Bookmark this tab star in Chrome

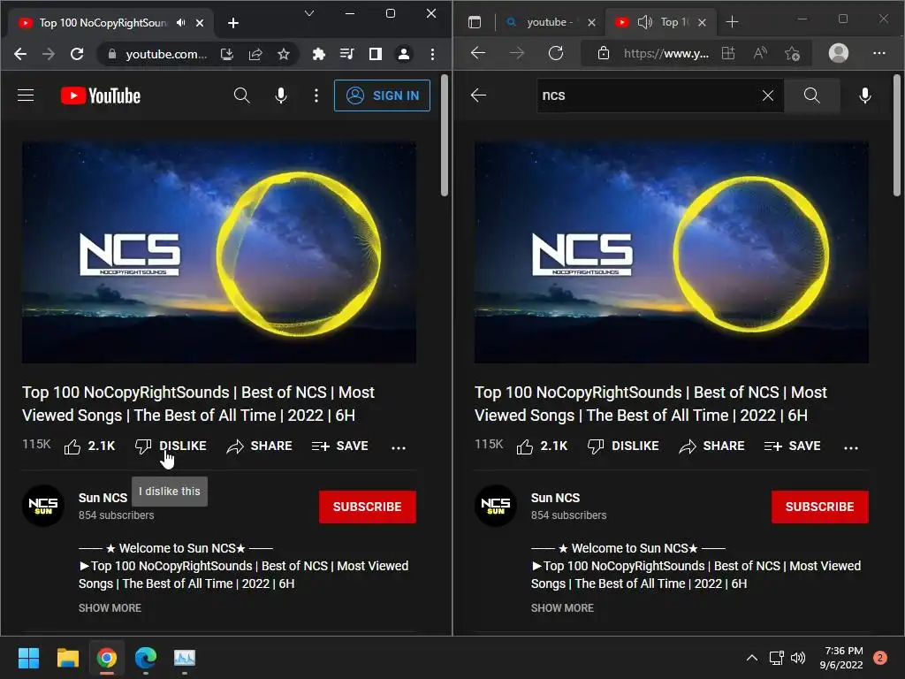pyautogui.click(x=284, y=54)
